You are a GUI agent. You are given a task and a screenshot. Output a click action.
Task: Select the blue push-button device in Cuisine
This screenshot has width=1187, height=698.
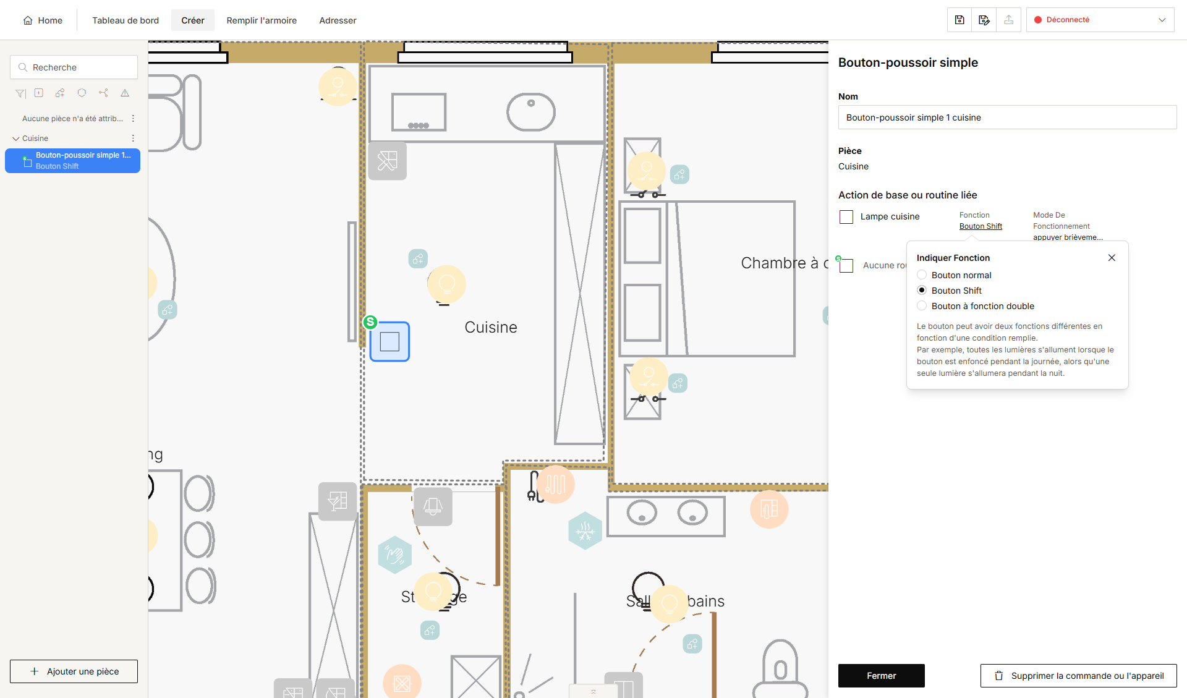click(x=389, y=341)
